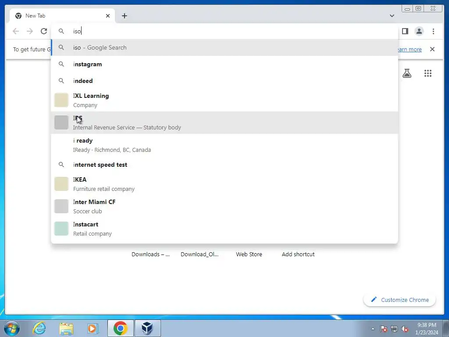Select the IKEA suggestion
The image size is (449, 337).
click(x=224, y=184)
